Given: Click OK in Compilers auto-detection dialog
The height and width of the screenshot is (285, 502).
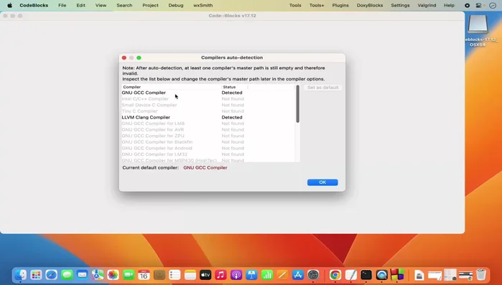Looking at the screenshot, I should [322, 182].
